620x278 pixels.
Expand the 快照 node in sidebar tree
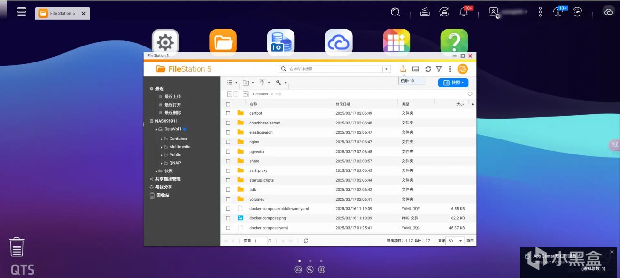[157, 171]
